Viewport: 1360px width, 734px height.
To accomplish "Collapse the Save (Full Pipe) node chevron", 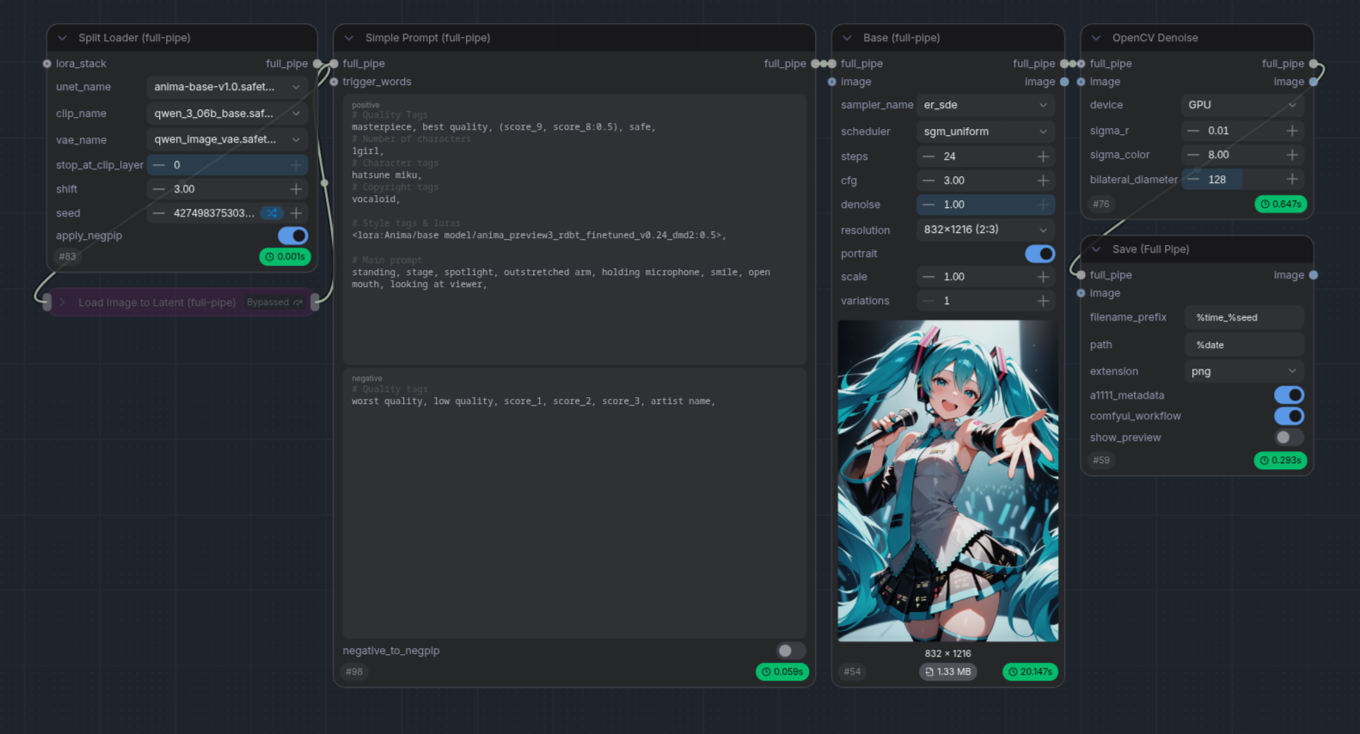I will (x=1096, y=249).
